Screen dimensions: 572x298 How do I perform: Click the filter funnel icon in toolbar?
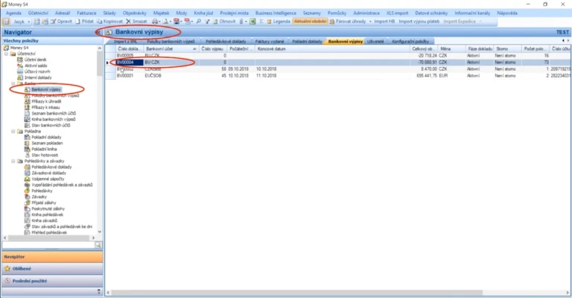[x=207, y=22]
